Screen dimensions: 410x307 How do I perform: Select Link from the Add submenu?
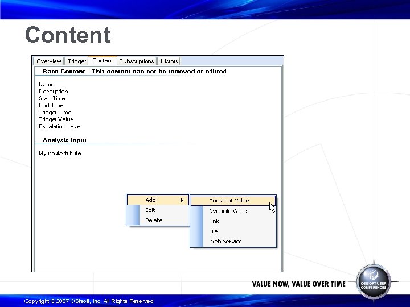click(x=233, y=221)
